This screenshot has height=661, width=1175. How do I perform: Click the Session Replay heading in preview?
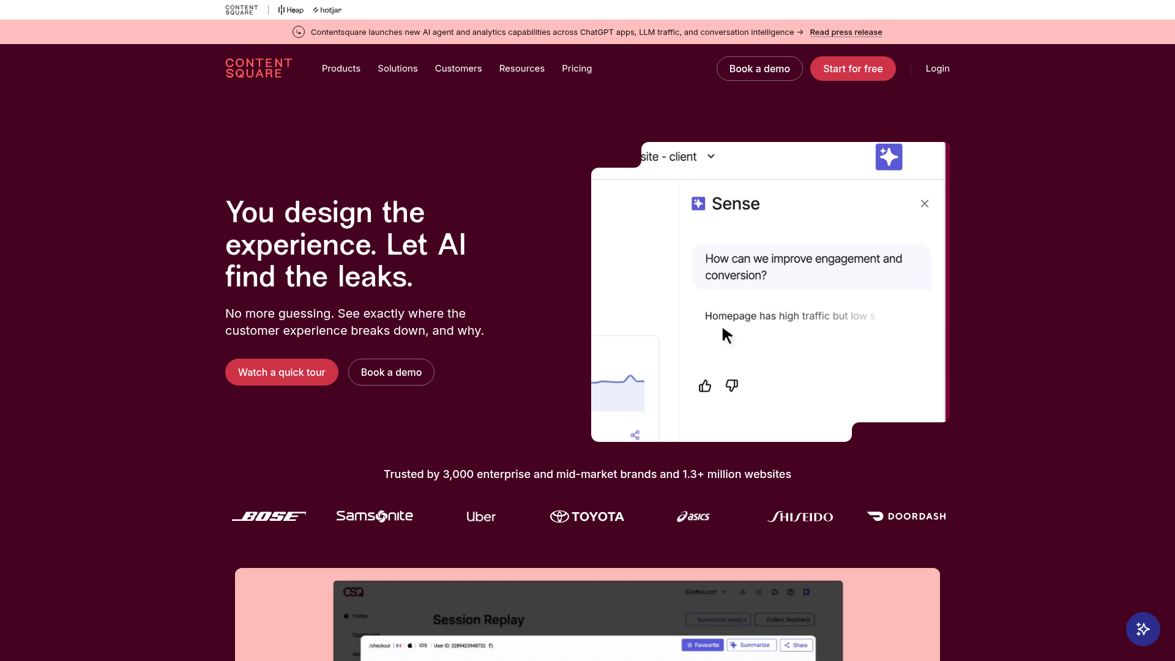pos(479,620)
